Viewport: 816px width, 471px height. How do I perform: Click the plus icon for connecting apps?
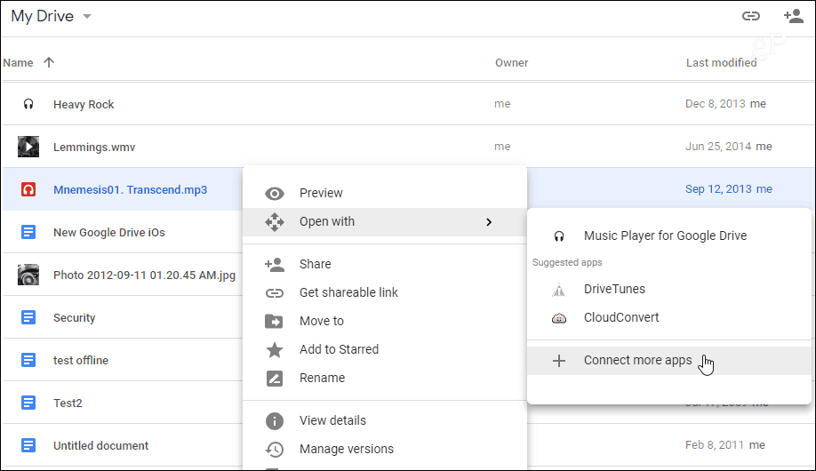click(x=559, y=361)
